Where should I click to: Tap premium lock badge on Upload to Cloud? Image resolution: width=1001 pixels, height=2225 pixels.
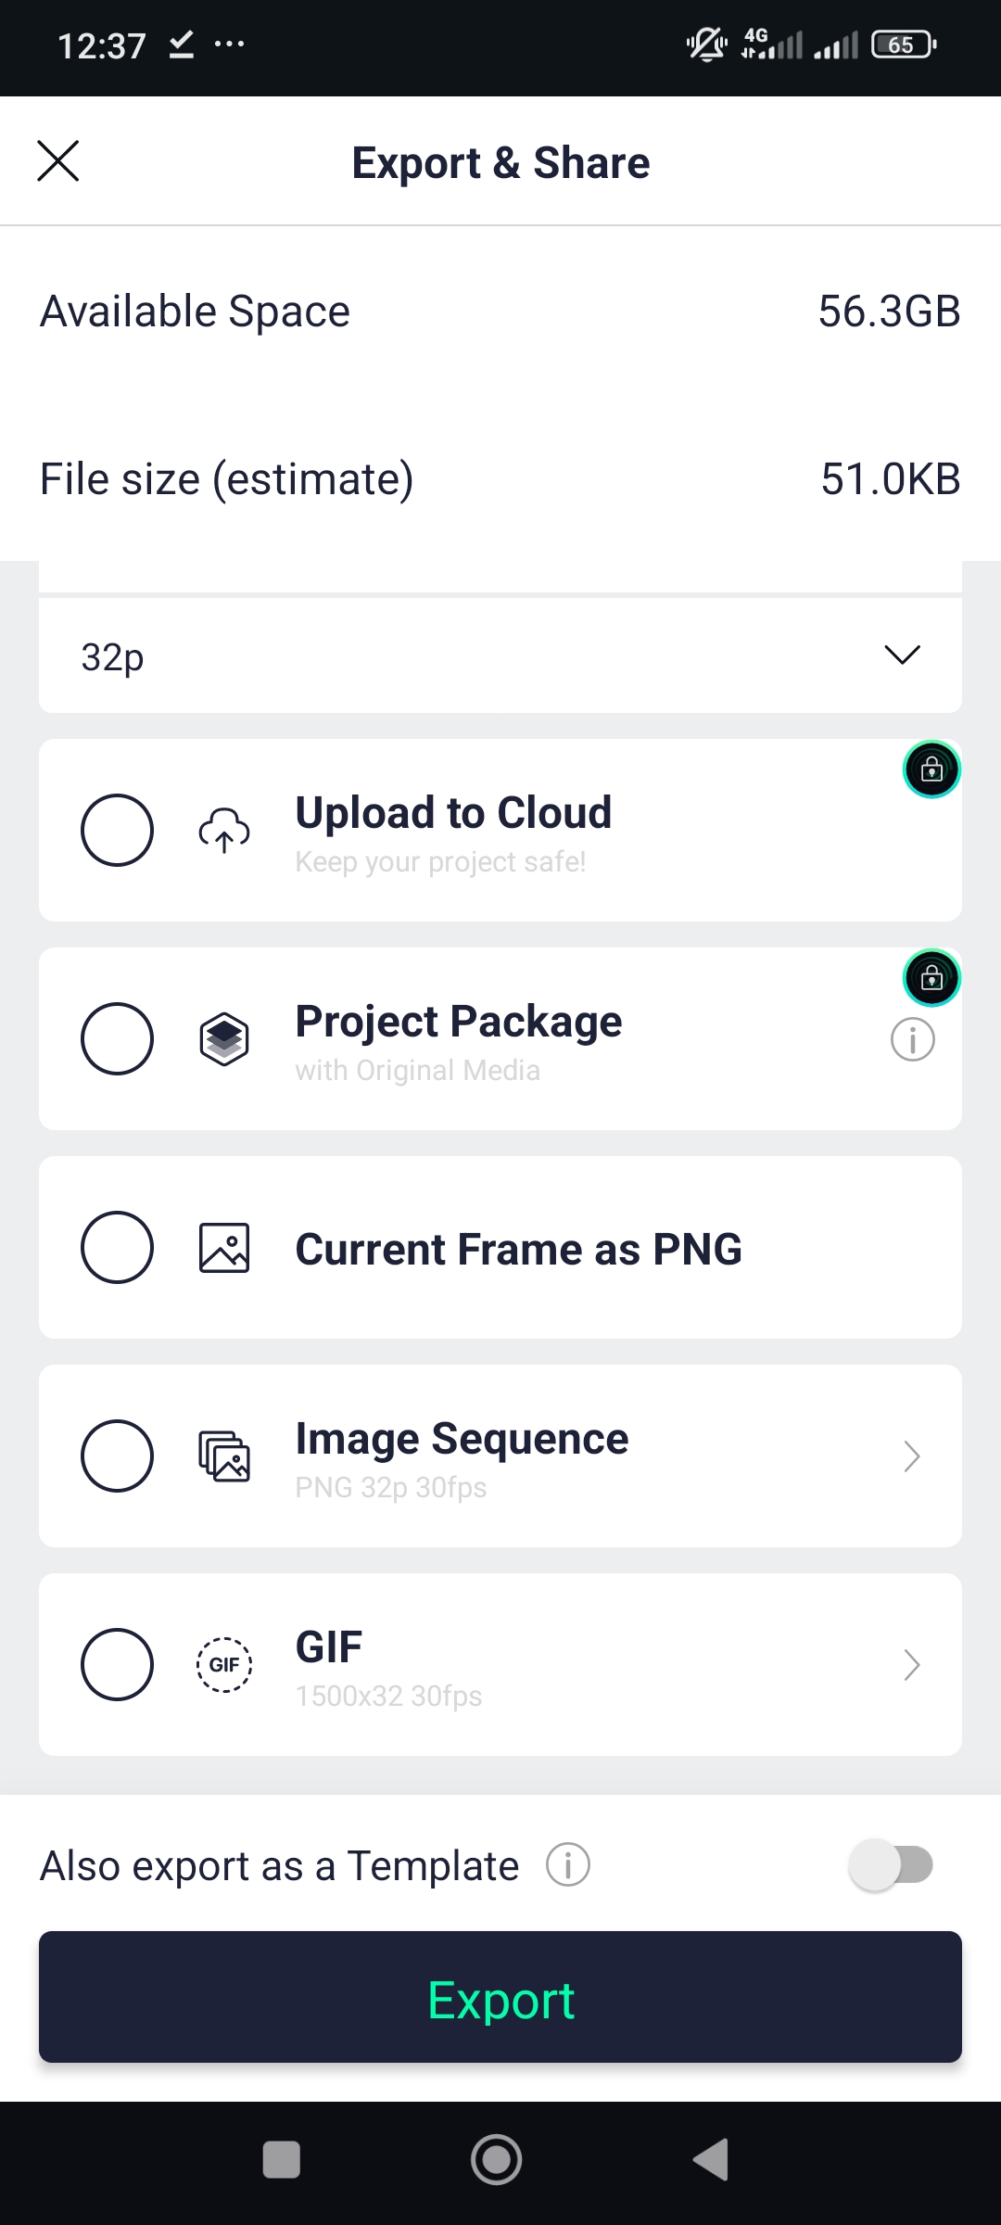(x=931, y=769)
